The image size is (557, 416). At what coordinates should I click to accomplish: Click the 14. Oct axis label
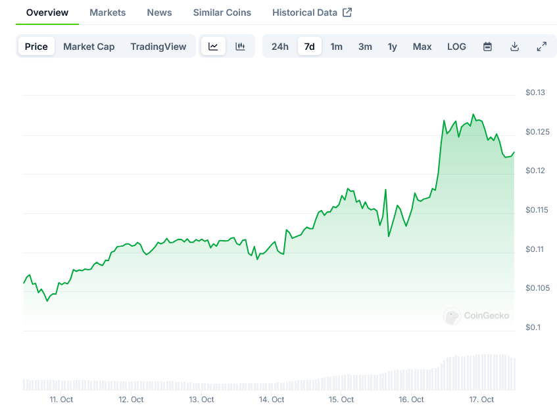pos(272,400)
